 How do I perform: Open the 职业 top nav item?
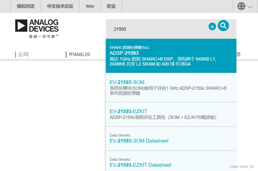click(111, 6)
